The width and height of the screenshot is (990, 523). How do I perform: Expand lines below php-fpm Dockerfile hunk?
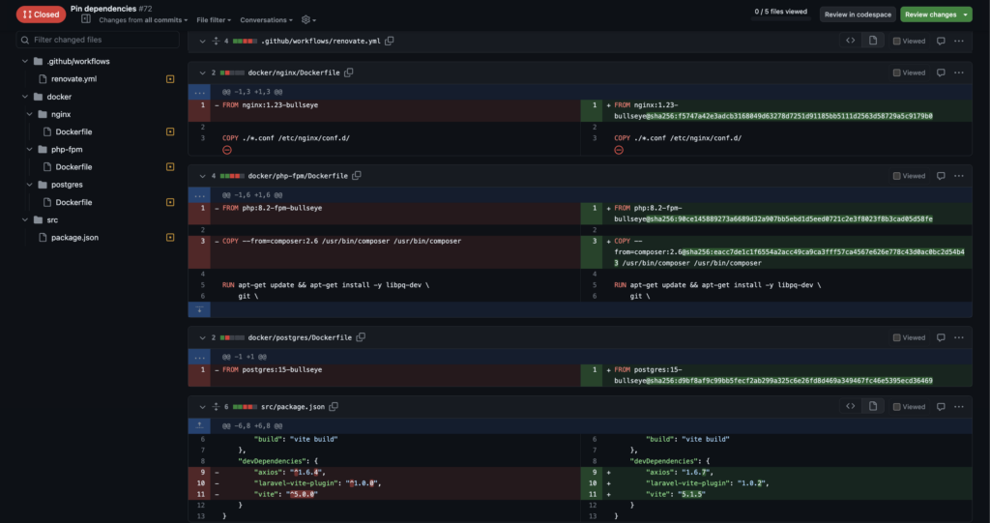click(199, 309)
